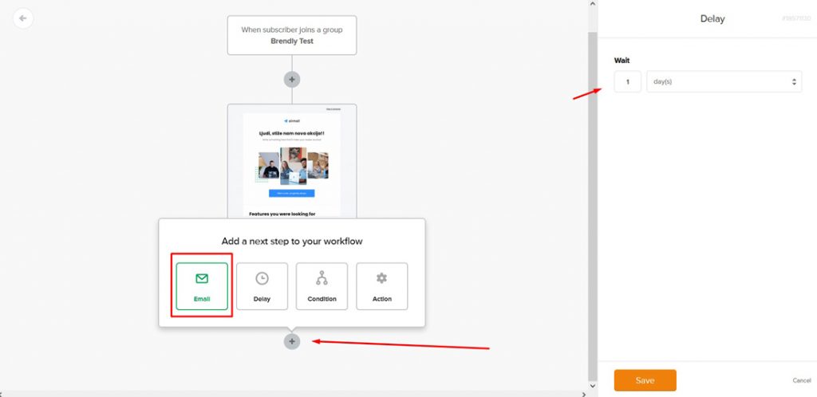Click the 'Delay' panel heading
817x397 pixels.
pyautogui.click(x=712, y=18)
